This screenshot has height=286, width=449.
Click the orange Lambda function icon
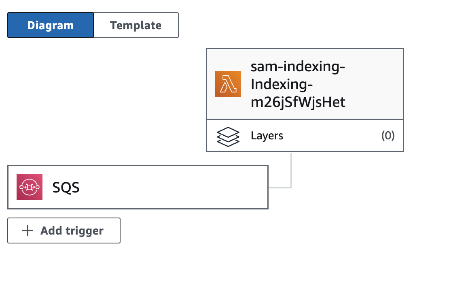pos(228,84)
